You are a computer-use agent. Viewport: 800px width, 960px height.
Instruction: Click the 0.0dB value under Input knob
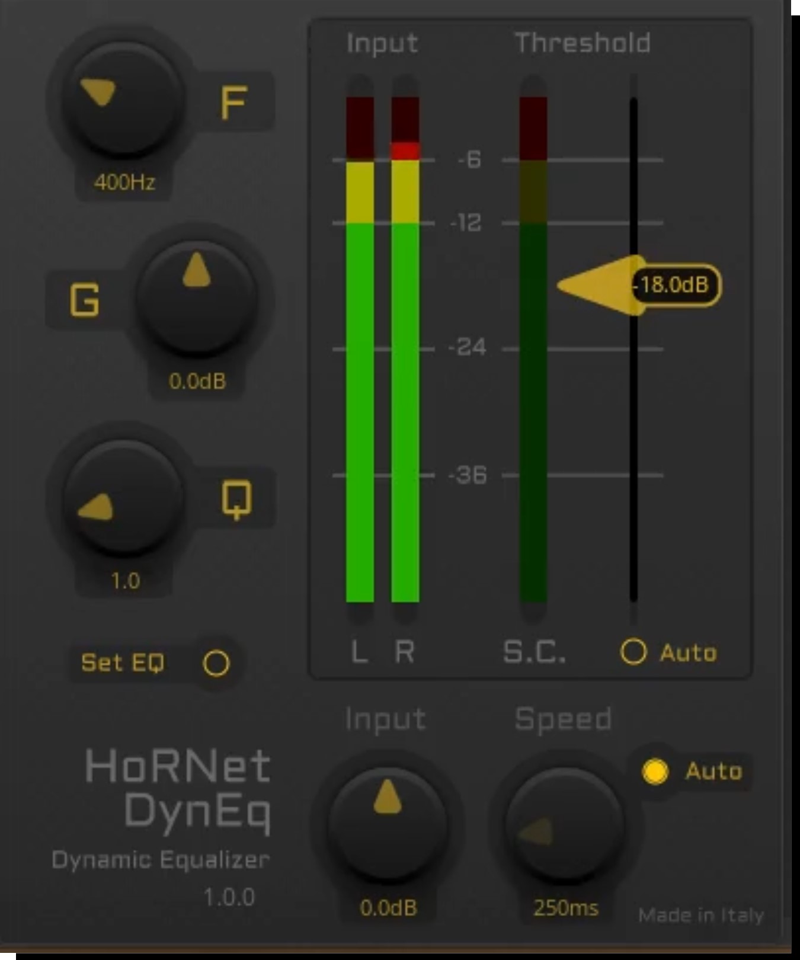coord(388,907)
